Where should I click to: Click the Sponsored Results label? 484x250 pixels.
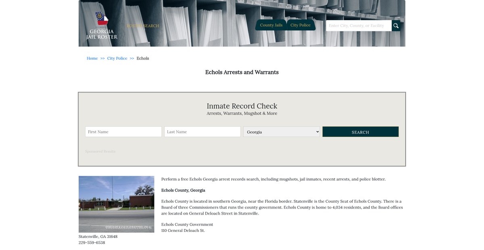100,152
